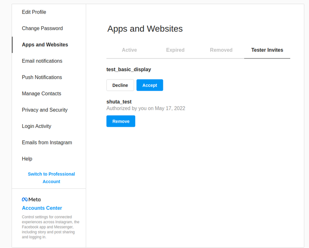Remove the shuta_test app
Image resolution: width=309 pixels, height=248 pixels.
pos(121,121)
